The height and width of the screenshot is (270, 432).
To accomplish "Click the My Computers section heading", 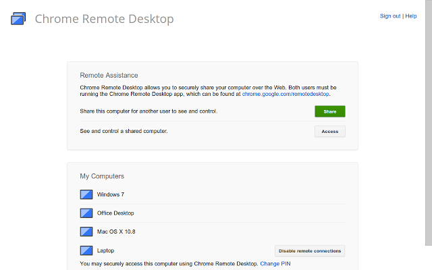I will [102, 176].
